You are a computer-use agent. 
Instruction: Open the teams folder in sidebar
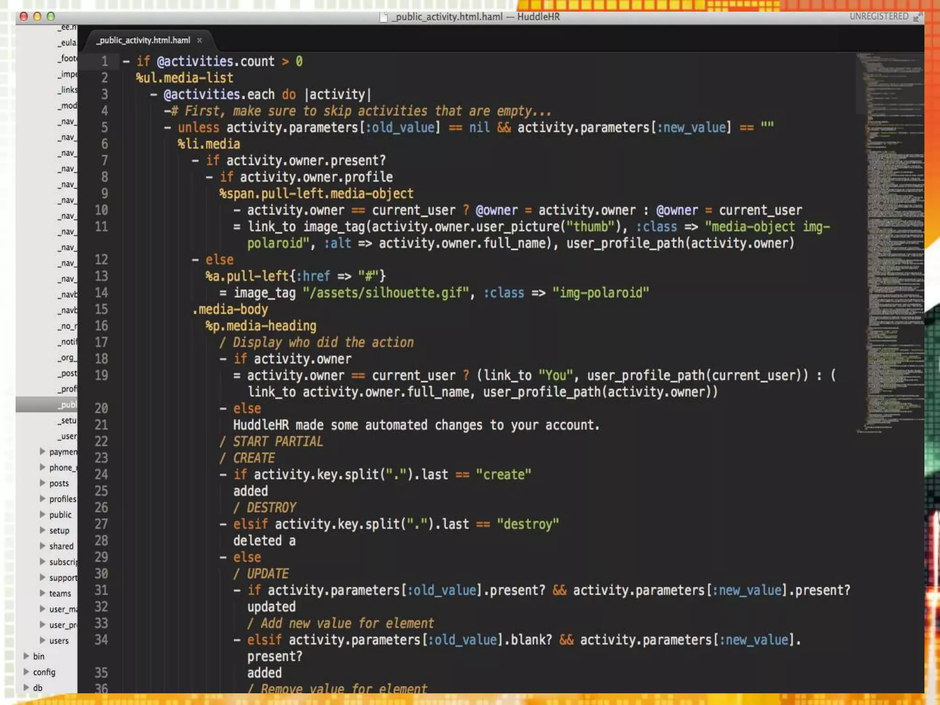coord(60,593)
